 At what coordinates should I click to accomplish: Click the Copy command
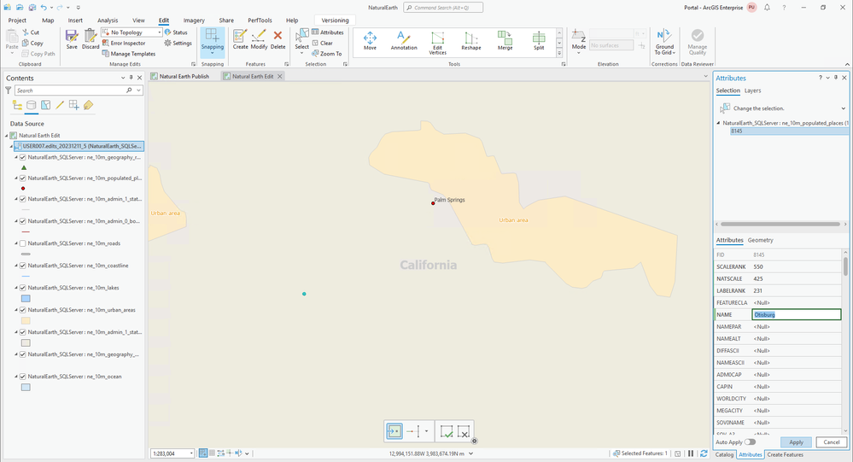[32, 43]
